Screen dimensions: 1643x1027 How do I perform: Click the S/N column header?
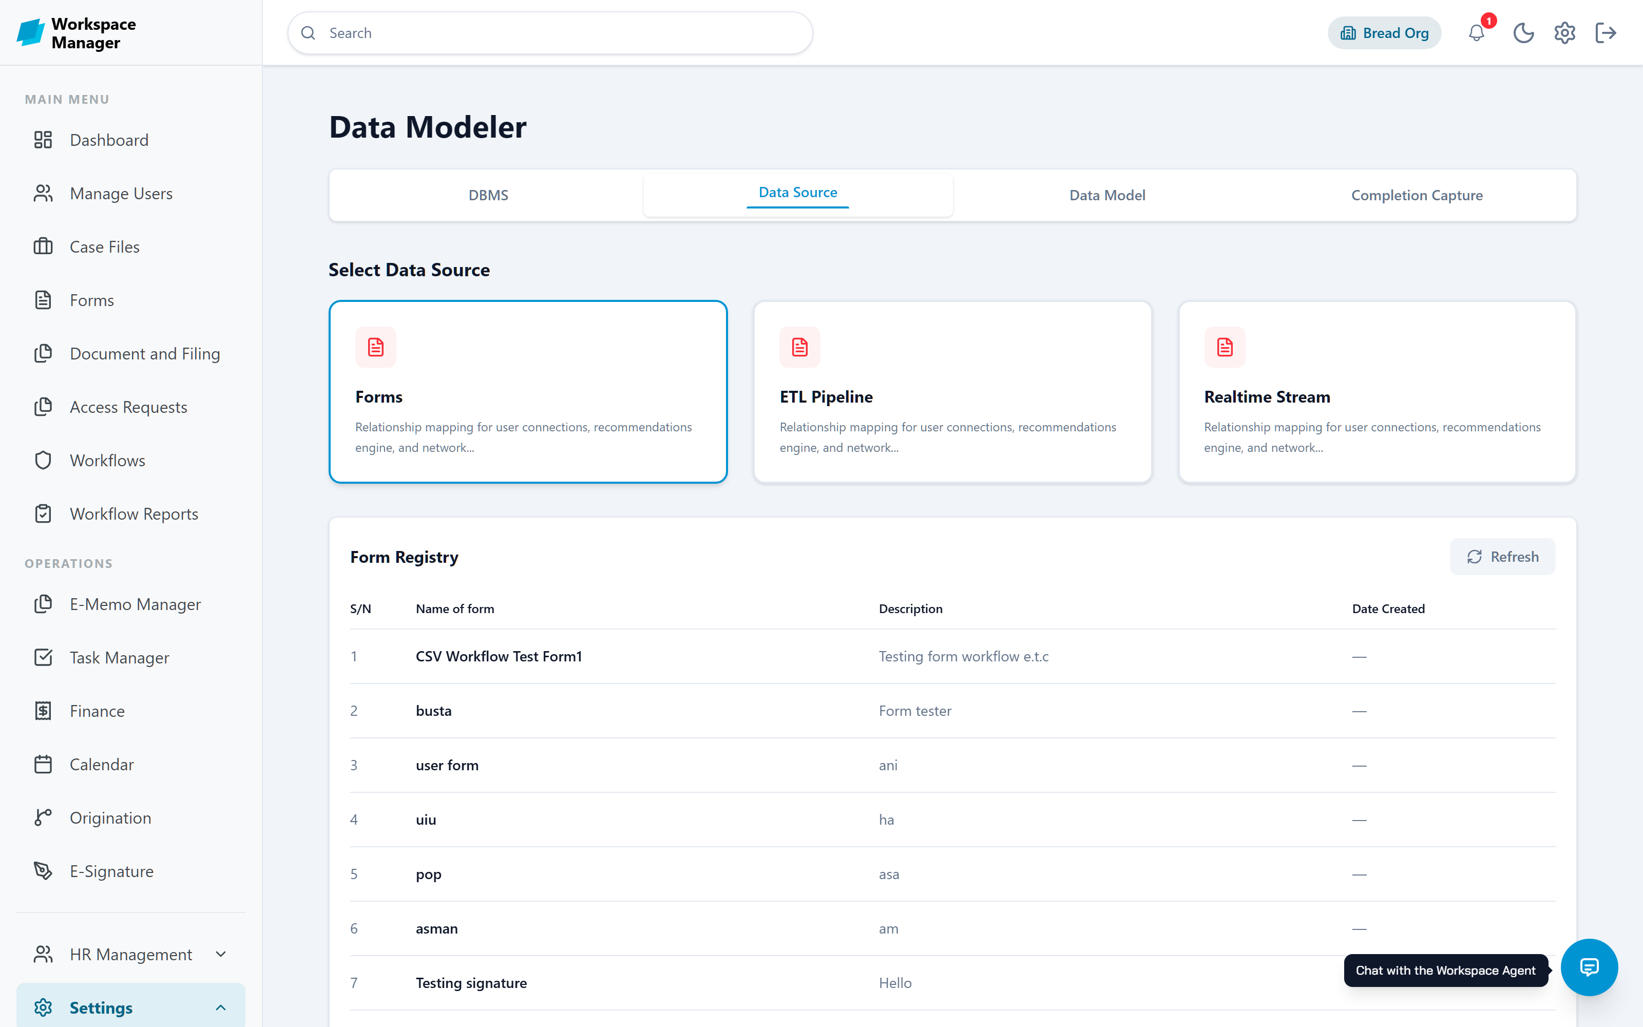pos(360,608)
